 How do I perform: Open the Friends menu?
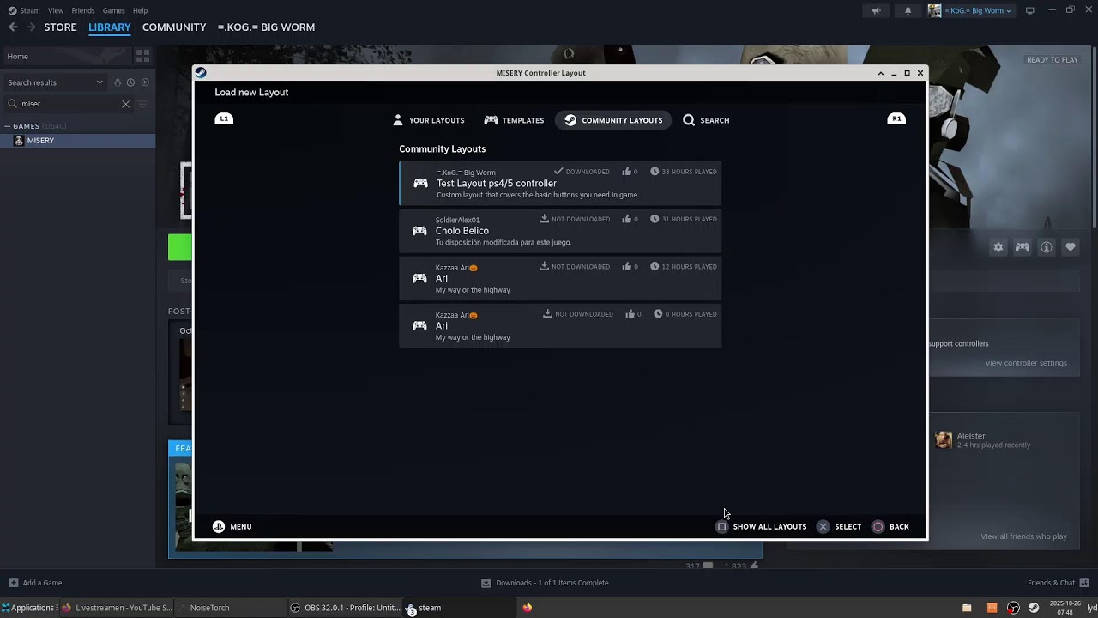(83, 10)
